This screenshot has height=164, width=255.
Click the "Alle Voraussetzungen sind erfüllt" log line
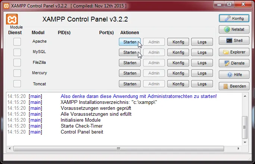tap(96, 114)
